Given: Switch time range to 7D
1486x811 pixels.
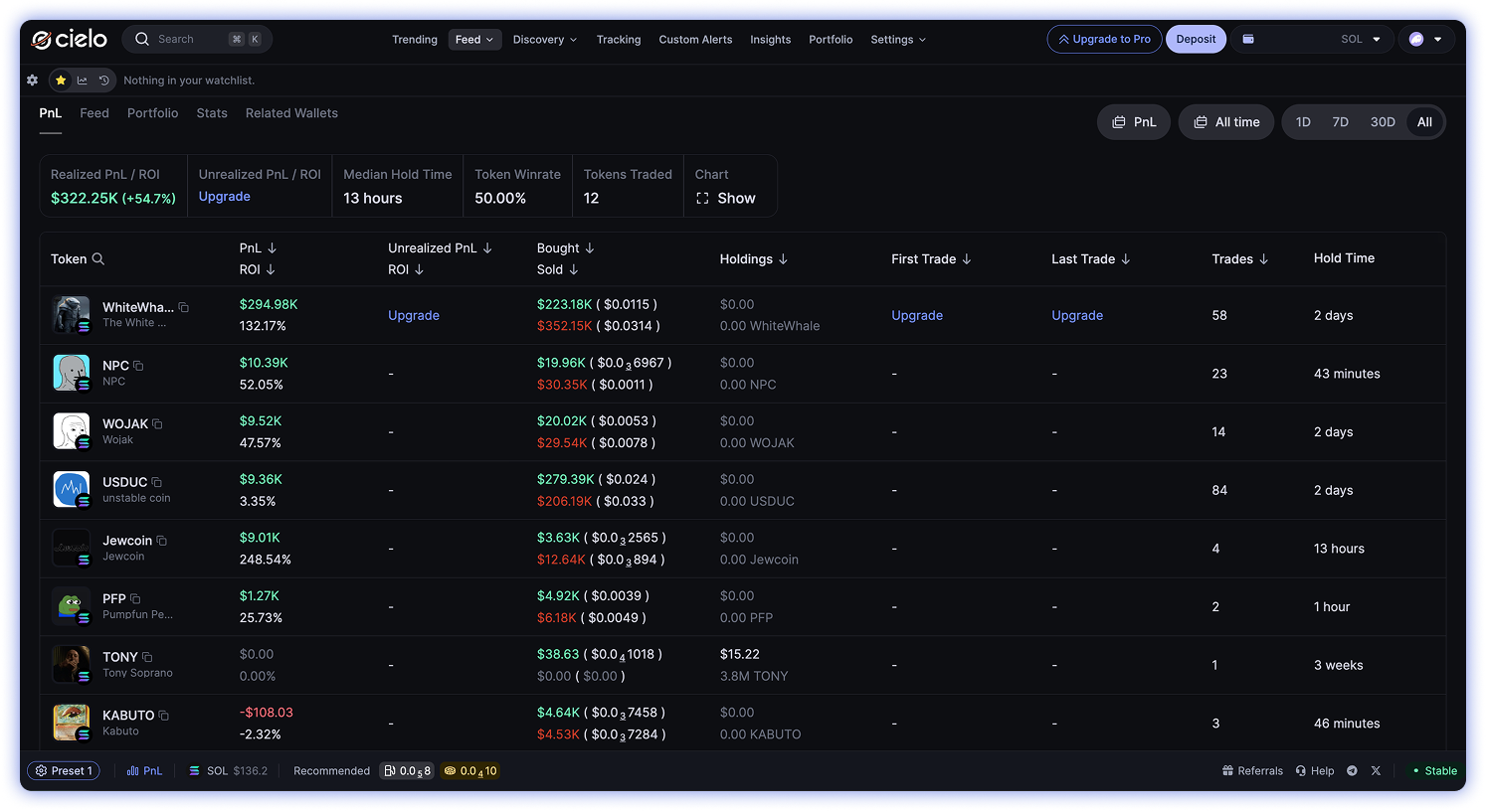Looking at the screenshot, I should pos(1340,122).
